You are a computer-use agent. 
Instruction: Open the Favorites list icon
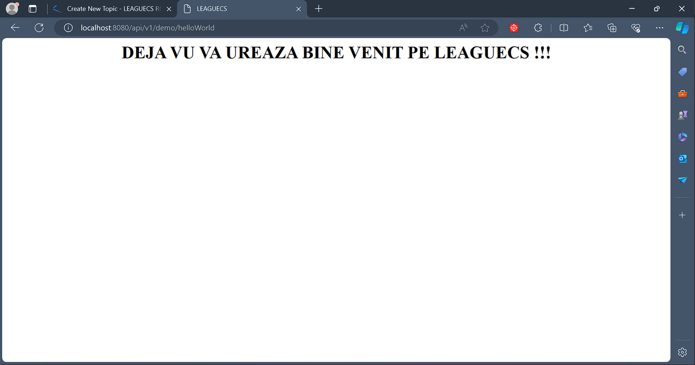[x=588, y=28]
